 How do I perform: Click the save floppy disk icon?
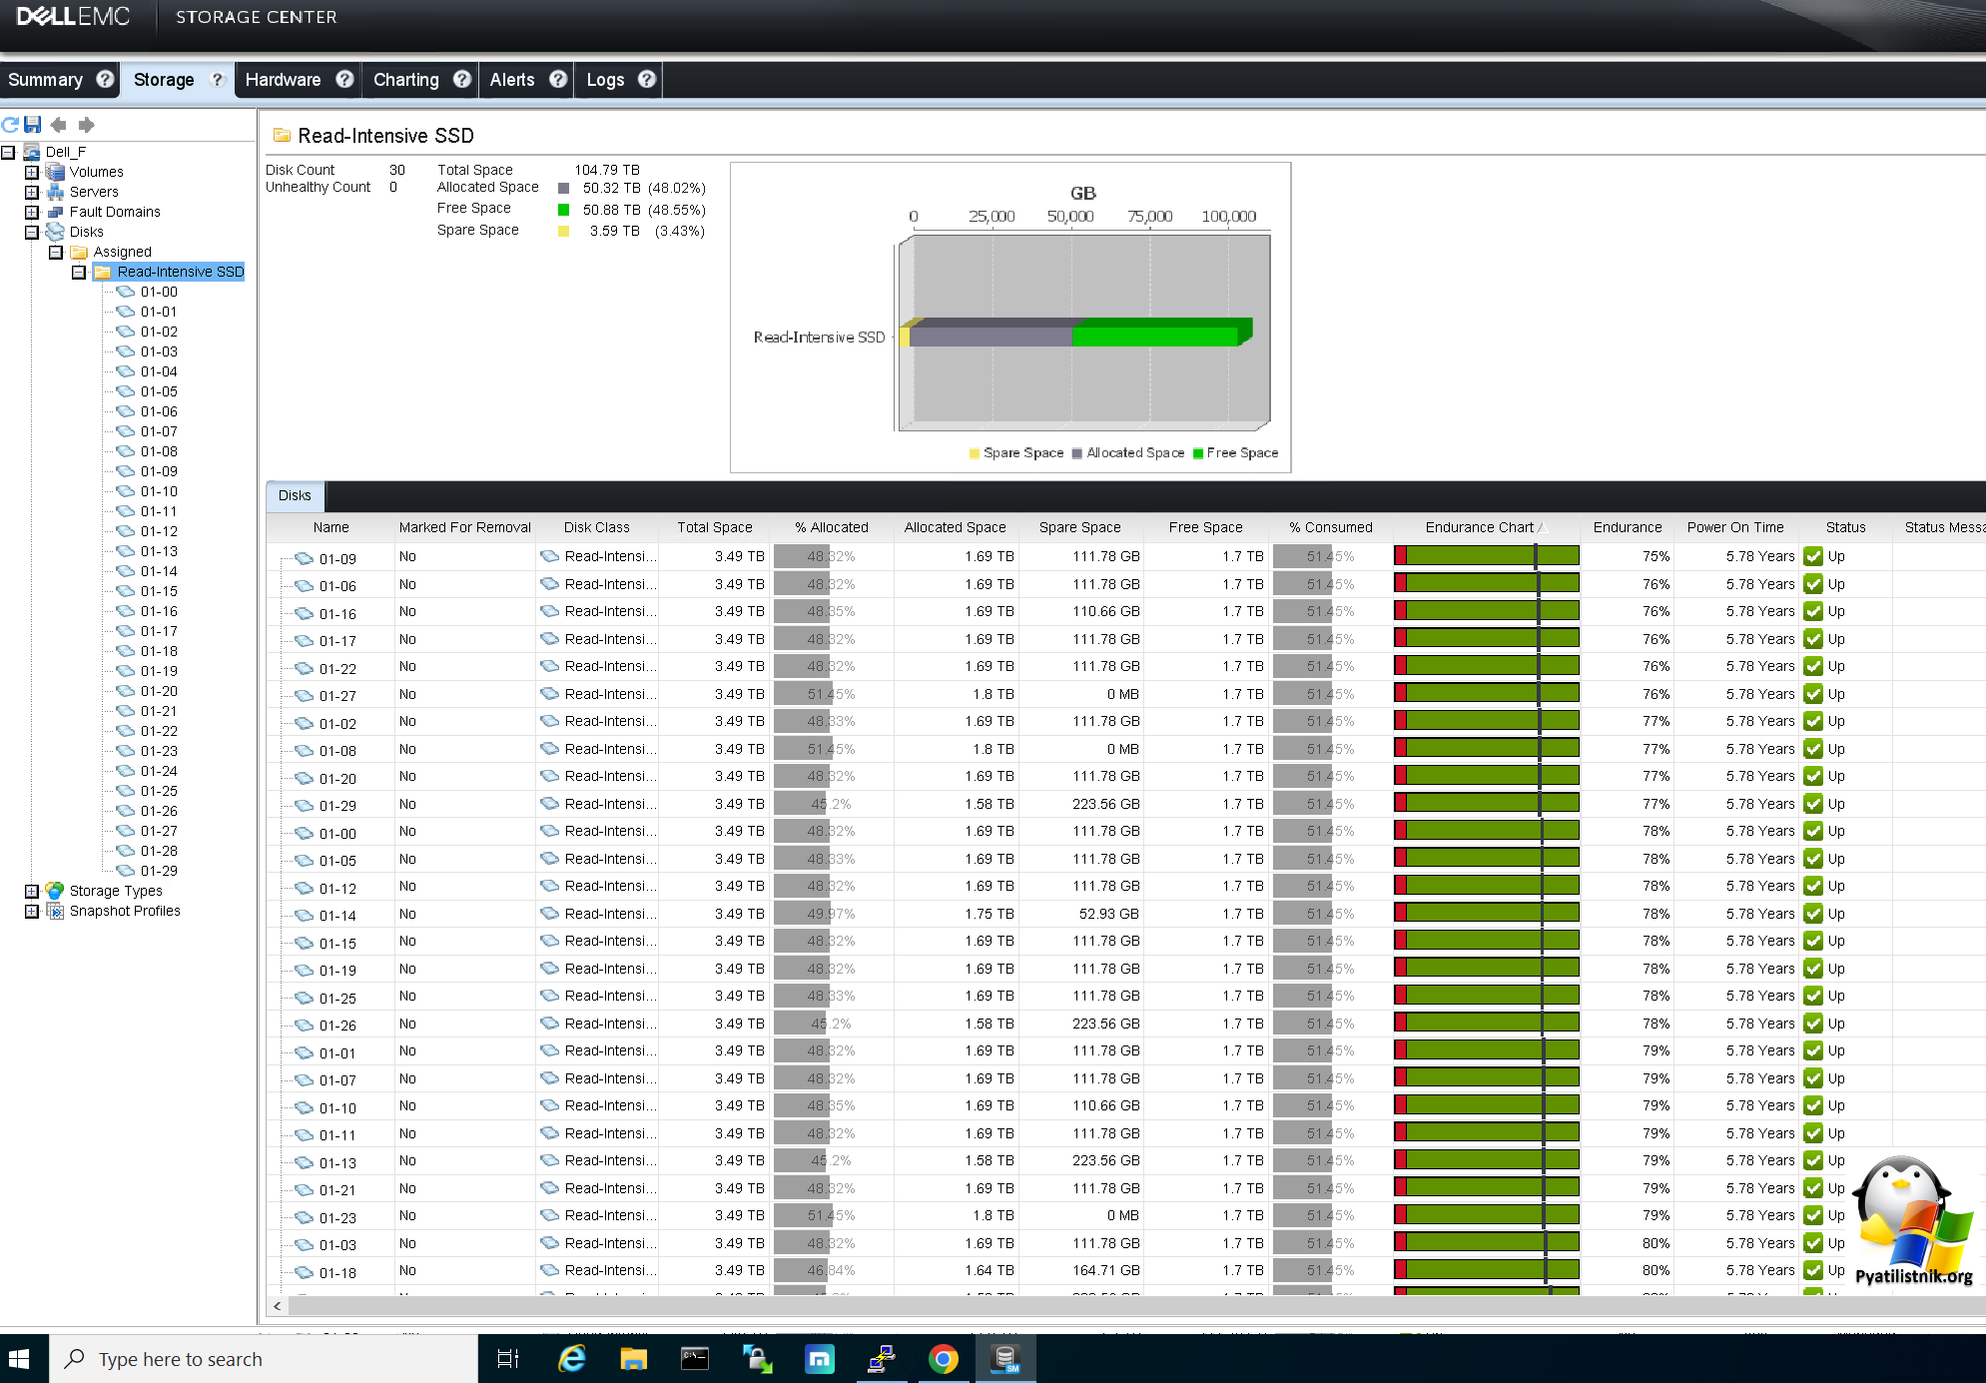click(x=33, y=125)
